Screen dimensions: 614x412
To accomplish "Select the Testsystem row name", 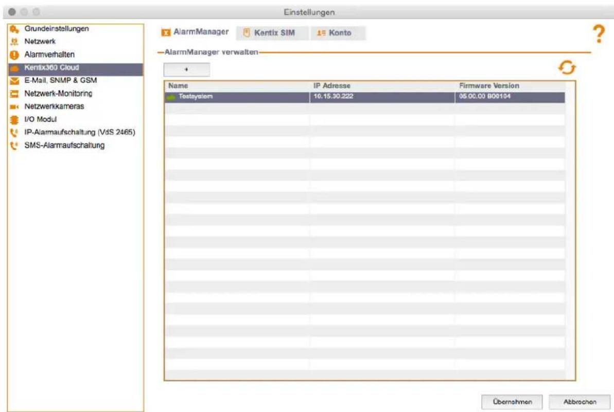I will click(196, 97).
